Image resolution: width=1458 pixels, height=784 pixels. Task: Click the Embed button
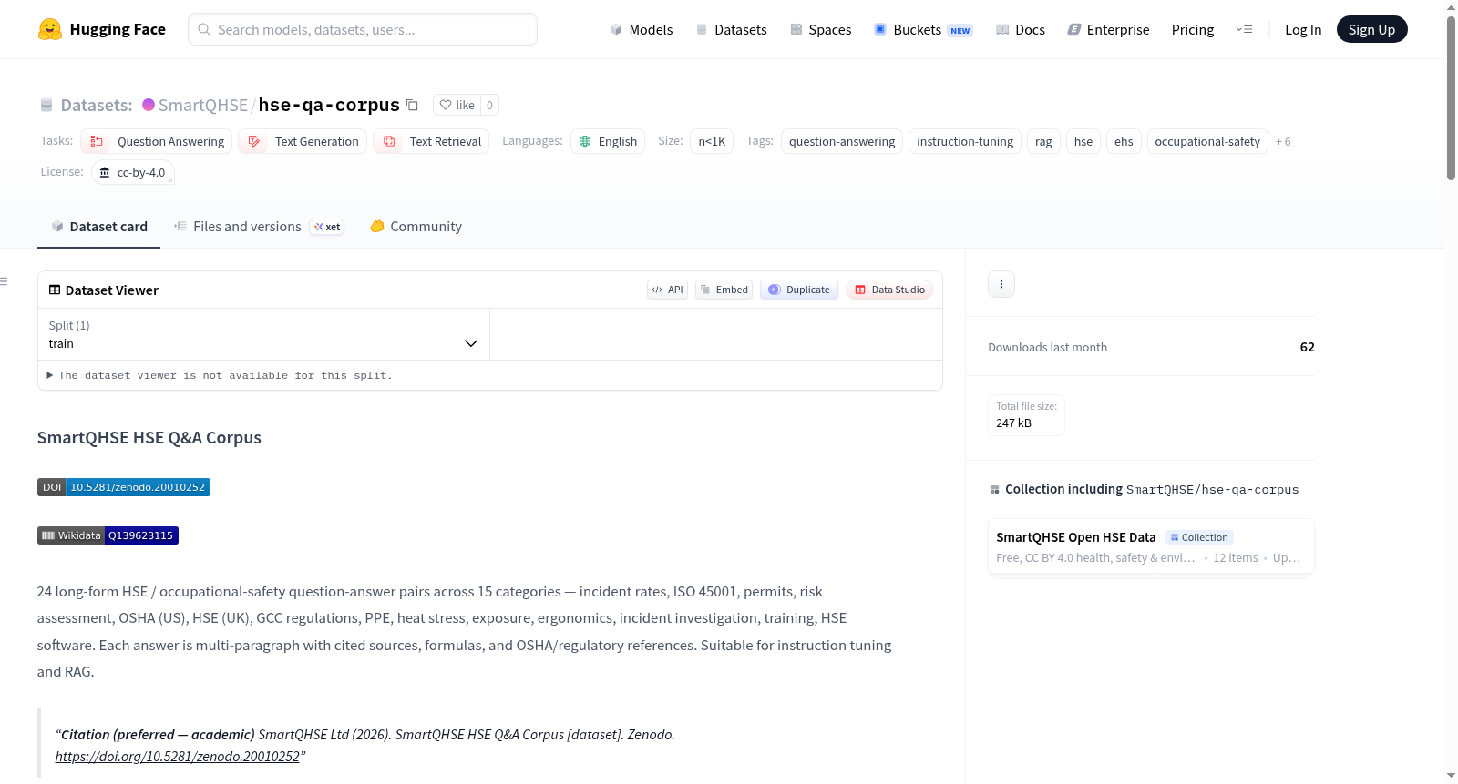point(724,290)
